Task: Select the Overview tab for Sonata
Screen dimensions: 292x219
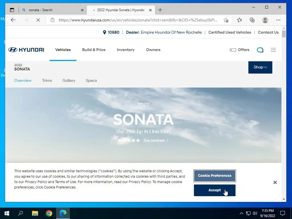Action: 23,80
